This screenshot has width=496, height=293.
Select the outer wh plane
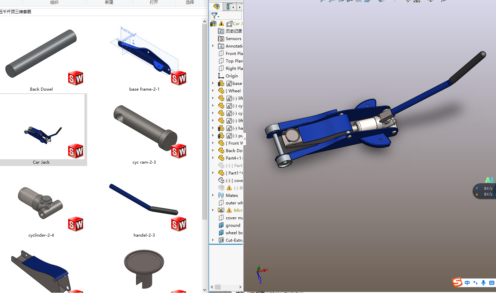click(x=231, y=203)
